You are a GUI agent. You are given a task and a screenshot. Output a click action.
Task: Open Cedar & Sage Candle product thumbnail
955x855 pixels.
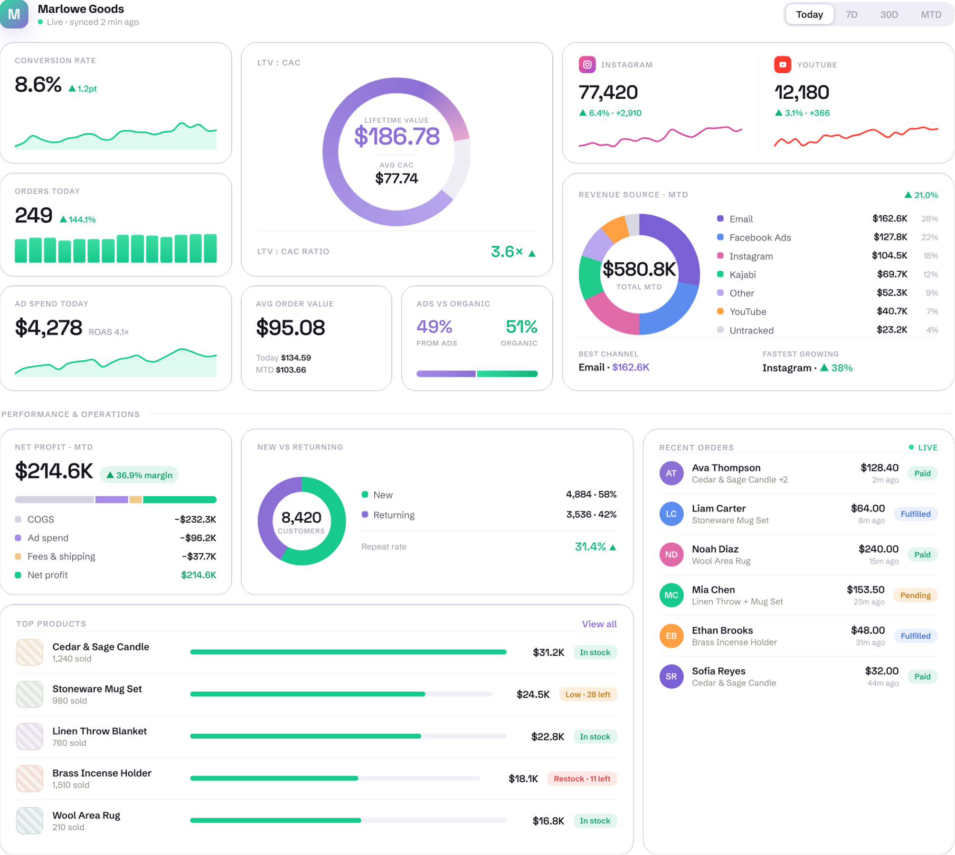[29, 652]
